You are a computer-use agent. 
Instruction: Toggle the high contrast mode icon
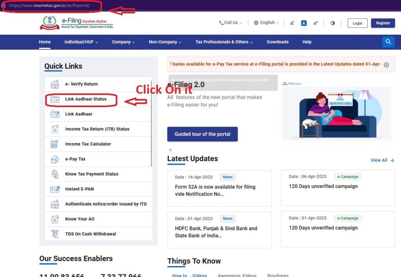332,23
